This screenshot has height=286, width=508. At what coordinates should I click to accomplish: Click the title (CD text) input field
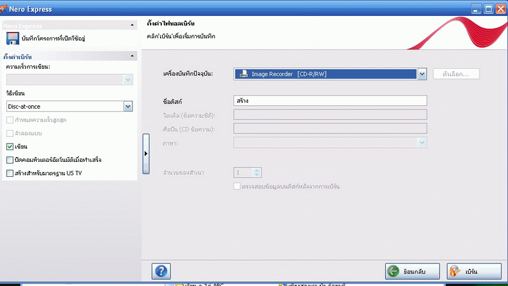click(x=330, y=115)
